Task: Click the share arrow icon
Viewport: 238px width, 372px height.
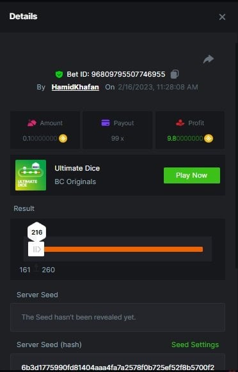Action: [209, 59]
